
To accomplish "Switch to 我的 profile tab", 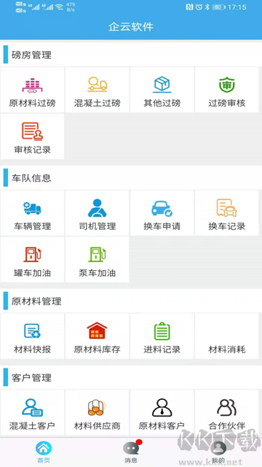I will click(218, 452).
